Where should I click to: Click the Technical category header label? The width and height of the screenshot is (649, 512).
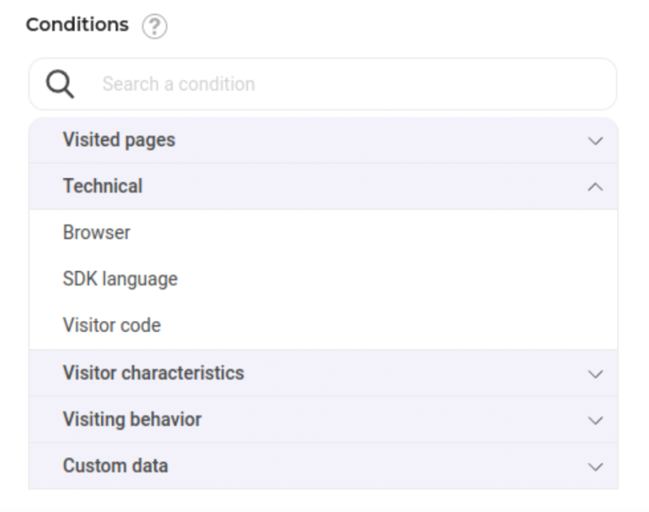point(103,186)
